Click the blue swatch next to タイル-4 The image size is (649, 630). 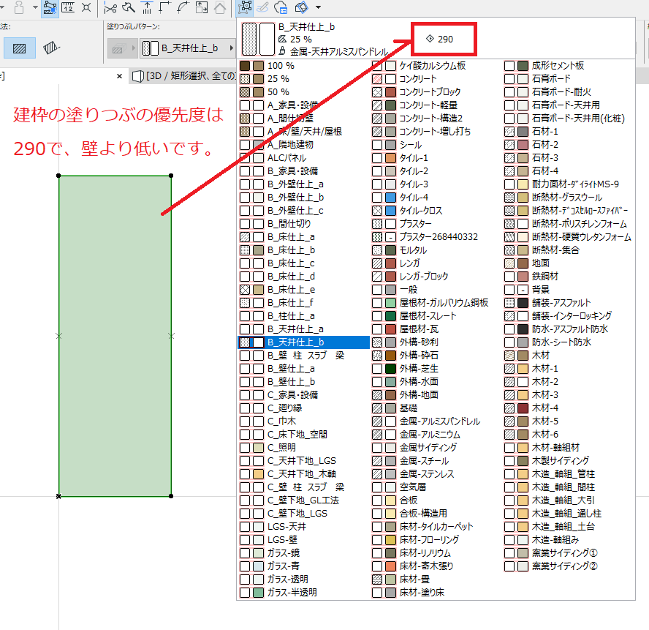(x=390, y=198)
